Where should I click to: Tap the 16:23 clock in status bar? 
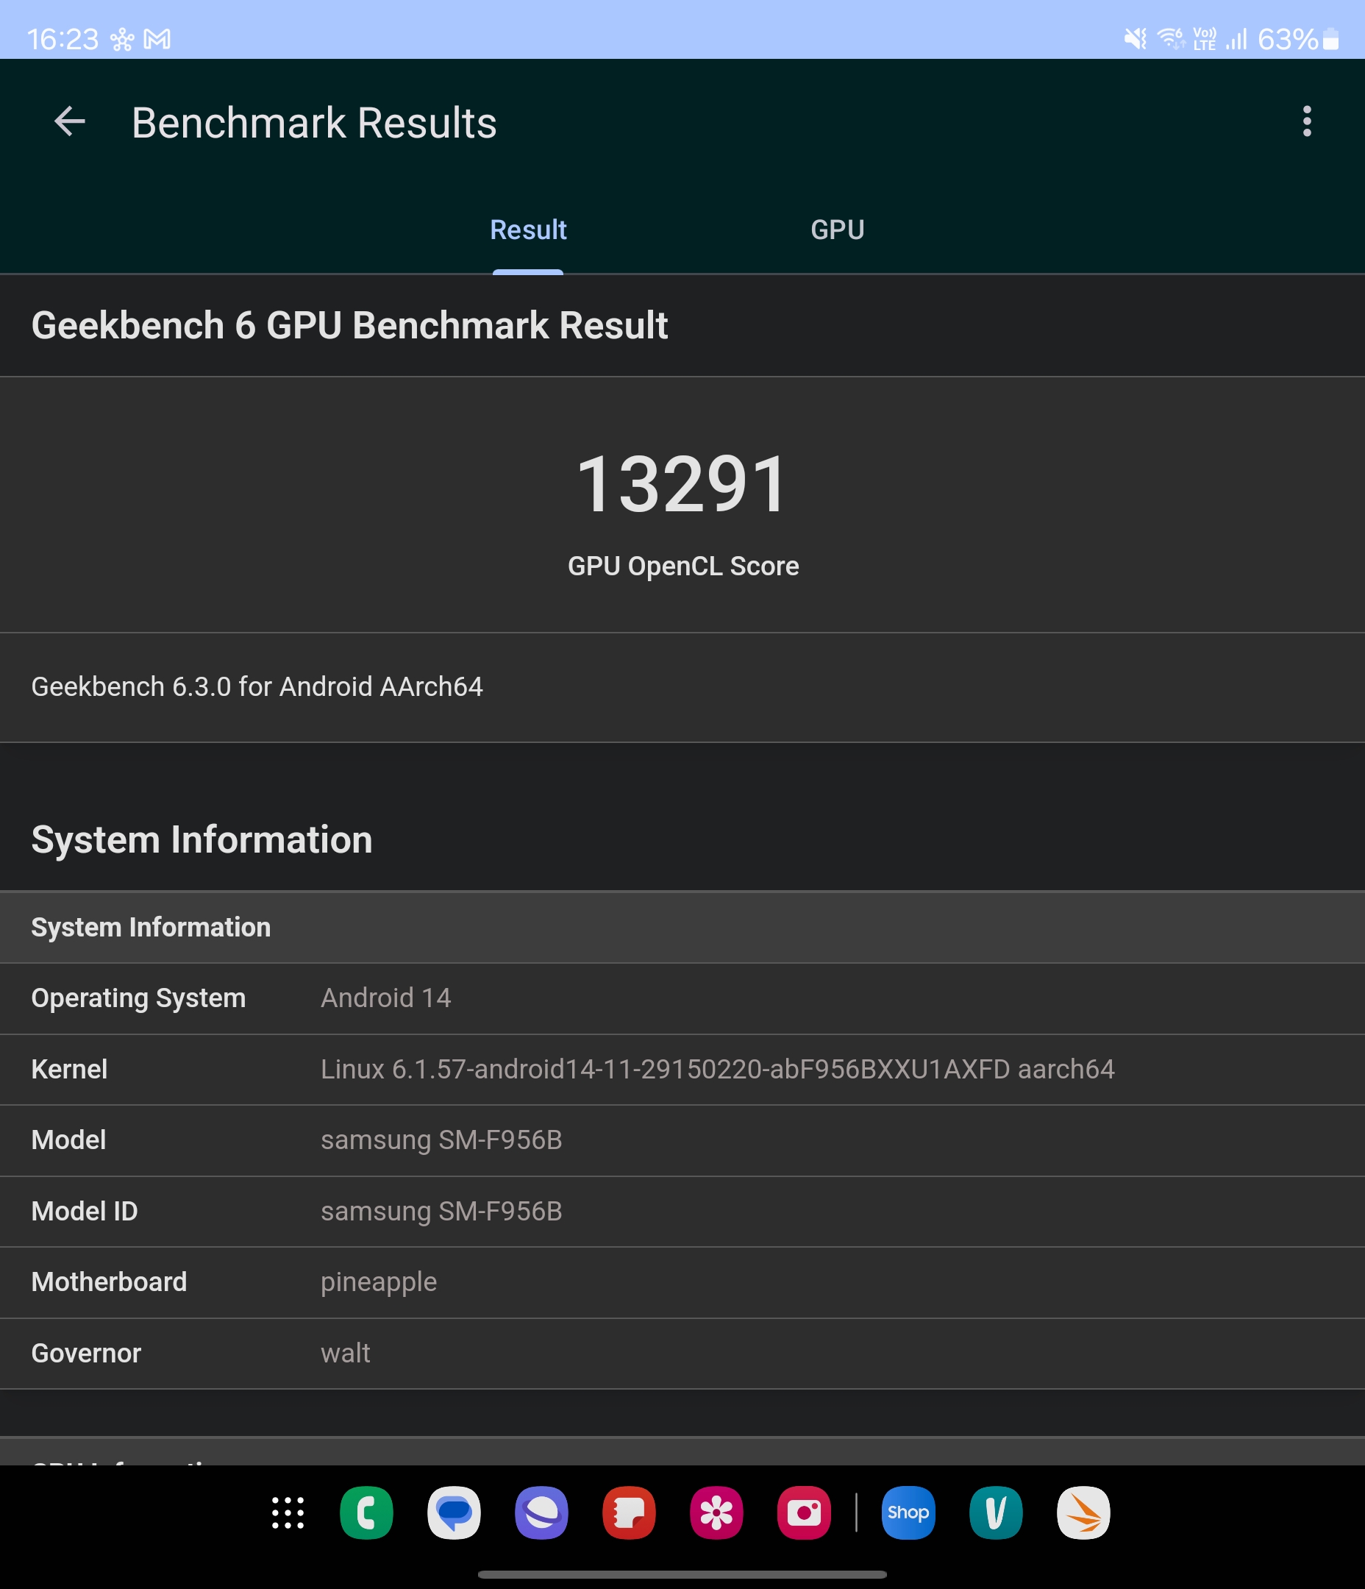pyautogui.click(x=63, y=39)
